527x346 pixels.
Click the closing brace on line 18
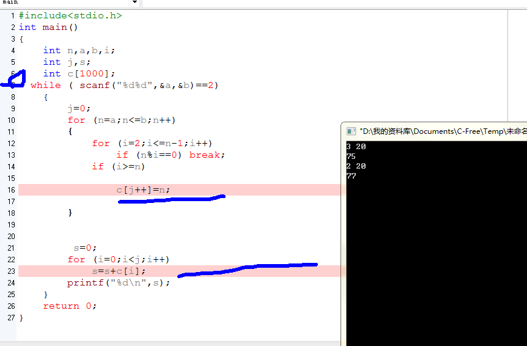pos(70,213)
